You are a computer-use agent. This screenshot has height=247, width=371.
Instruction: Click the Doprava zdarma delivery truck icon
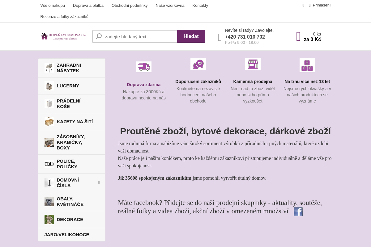143,67
